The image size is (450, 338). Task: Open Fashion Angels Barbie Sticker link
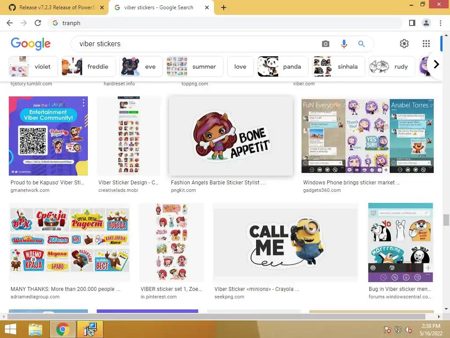[x=218, y=183]
